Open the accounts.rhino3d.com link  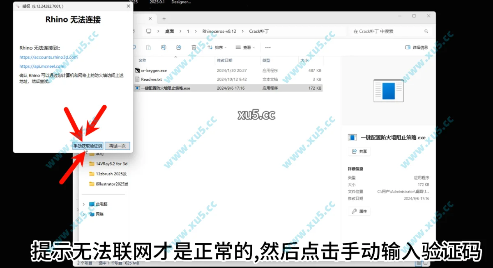click(x=48, y=57)
